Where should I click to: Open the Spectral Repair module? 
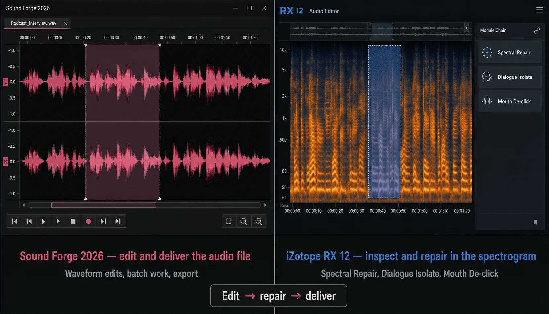510,52
